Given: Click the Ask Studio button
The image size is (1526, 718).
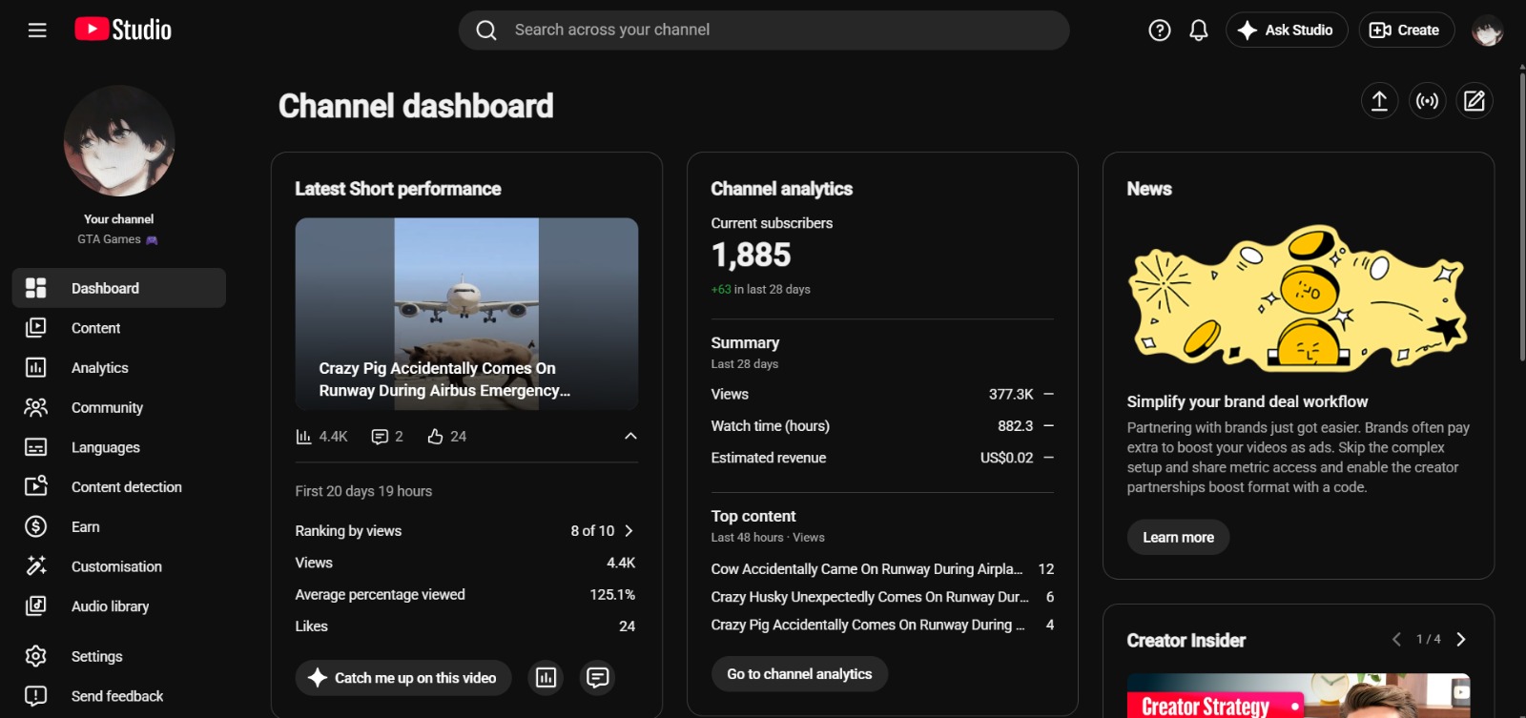Looking at the screenshot, I should pos(1287,31).
